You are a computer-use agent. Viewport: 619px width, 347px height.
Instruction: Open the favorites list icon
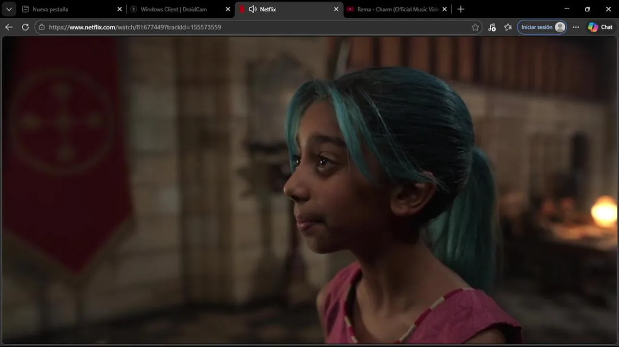coord(508,27)
